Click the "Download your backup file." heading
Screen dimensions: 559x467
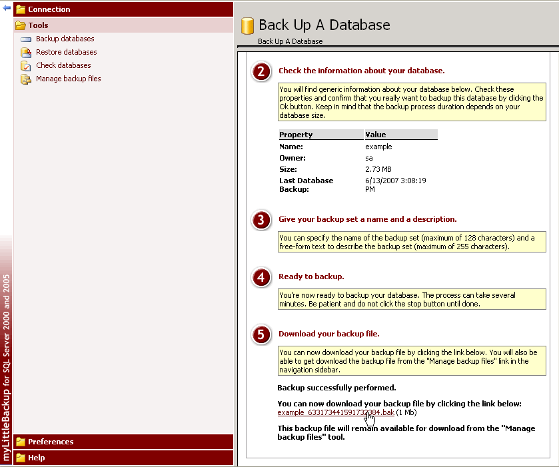[328, 334]
